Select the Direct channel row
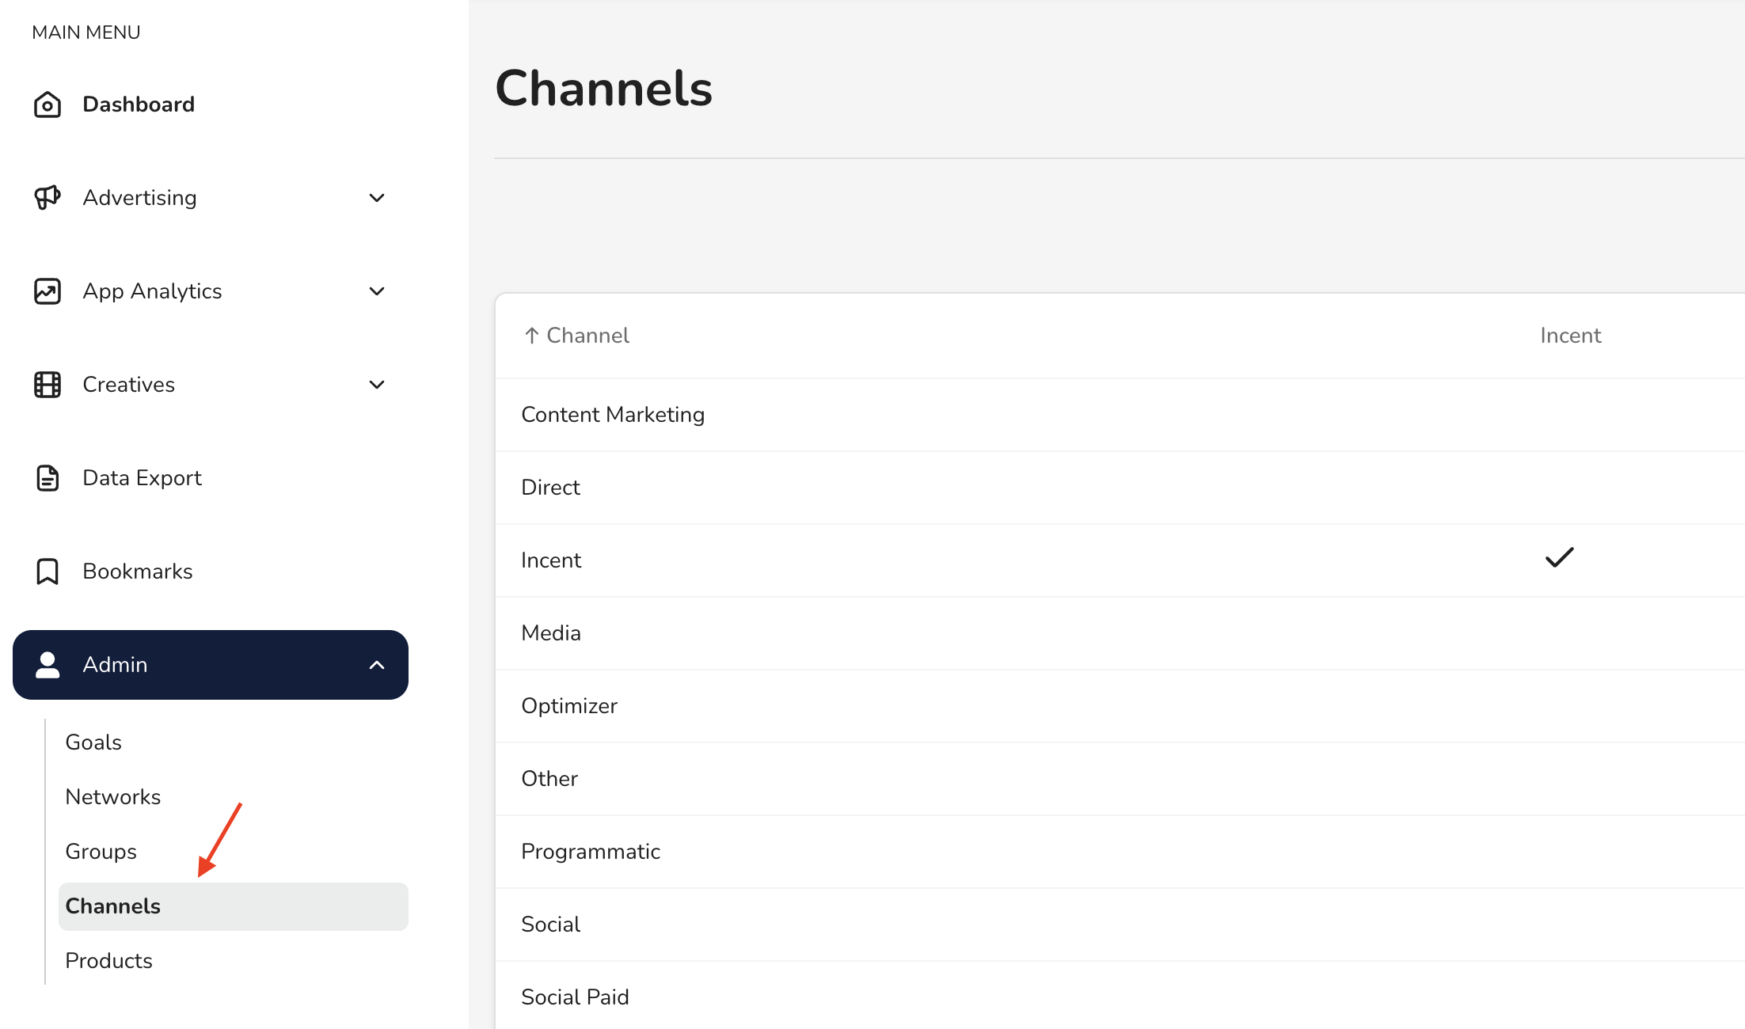The width and height of the screenshot is (1745, 1029). pos(1120,488)
